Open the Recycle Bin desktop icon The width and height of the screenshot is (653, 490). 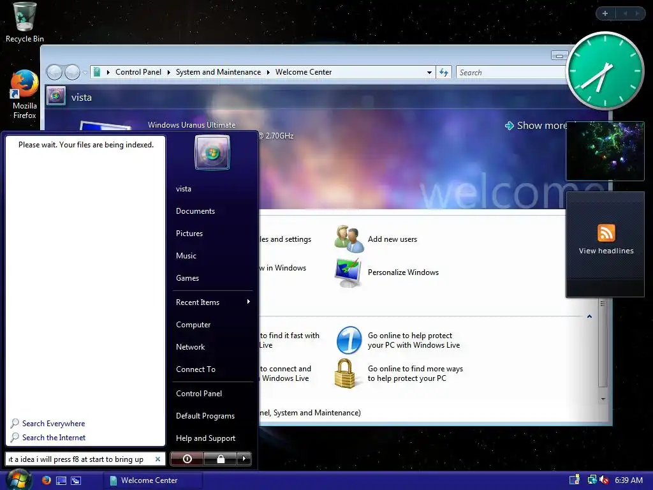click(x=25, y=22)
